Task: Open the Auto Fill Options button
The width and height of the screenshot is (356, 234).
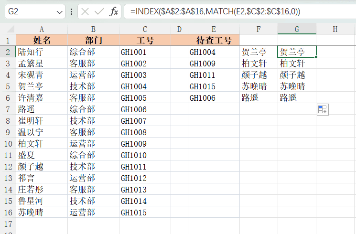Action: click(323, 109)
